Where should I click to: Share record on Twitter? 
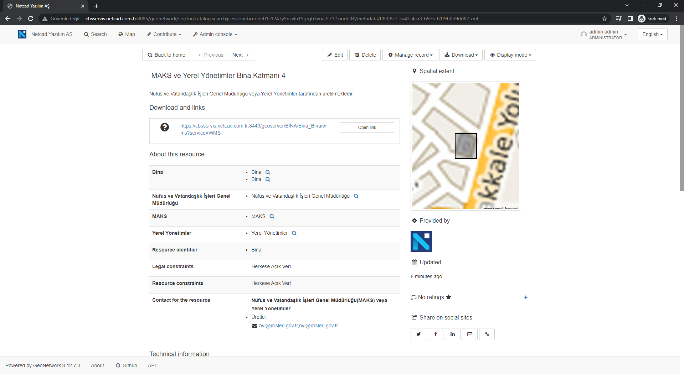[x=418, y=334]
